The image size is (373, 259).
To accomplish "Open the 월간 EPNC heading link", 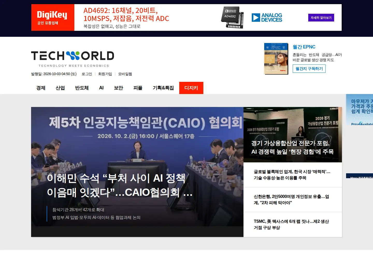I will pyautogui.click(x=304, y=47).
